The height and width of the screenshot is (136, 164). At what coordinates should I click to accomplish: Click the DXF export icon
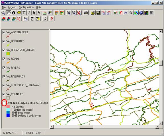tap(126, 13)
